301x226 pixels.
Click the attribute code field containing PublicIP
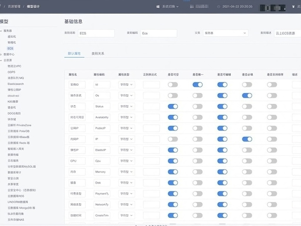pyautogui.click(x=102, y=128)
